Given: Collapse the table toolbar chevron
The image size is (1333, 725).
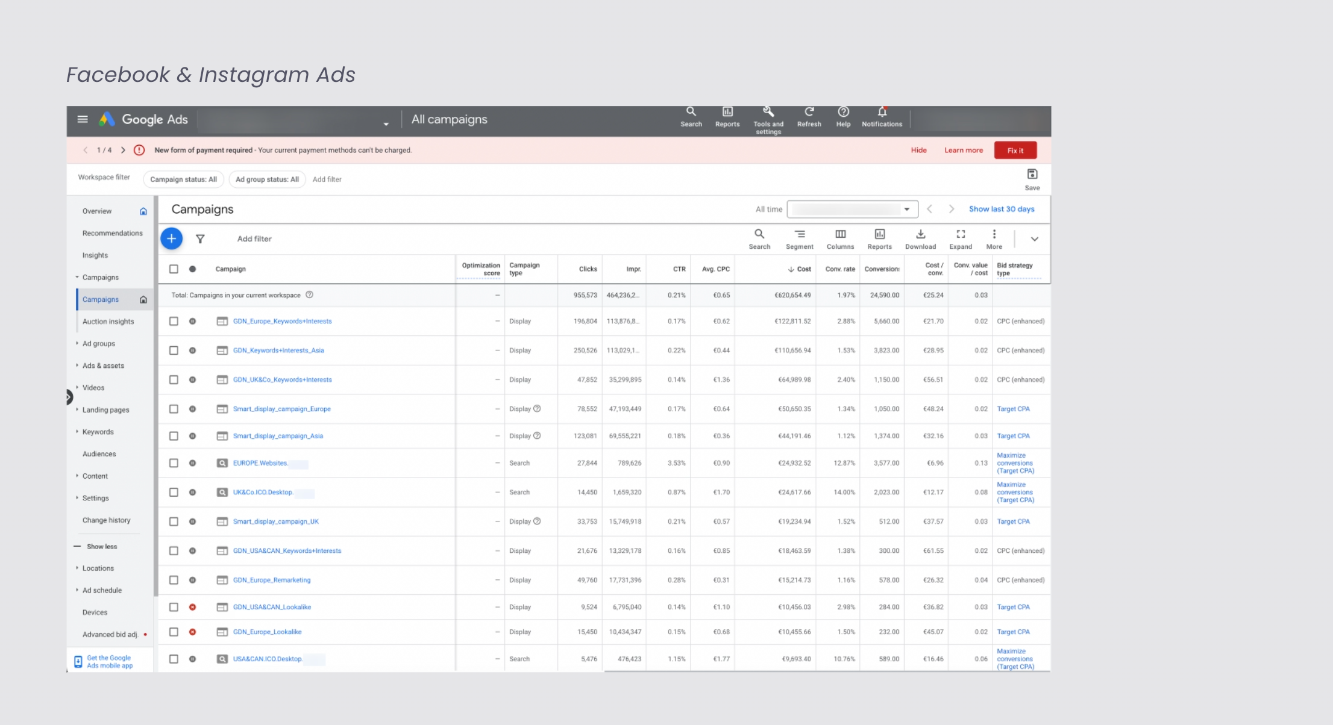Looking at the screenshot, I should coord(1035,239).
